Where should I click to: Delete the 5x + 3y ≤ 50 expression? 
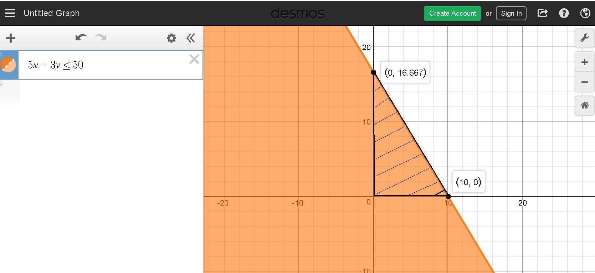coord(194,59)
